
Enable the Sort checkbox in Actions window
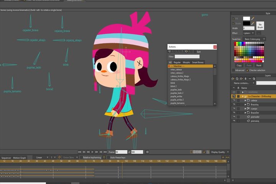pyautogui.click(x=195, y=52)
